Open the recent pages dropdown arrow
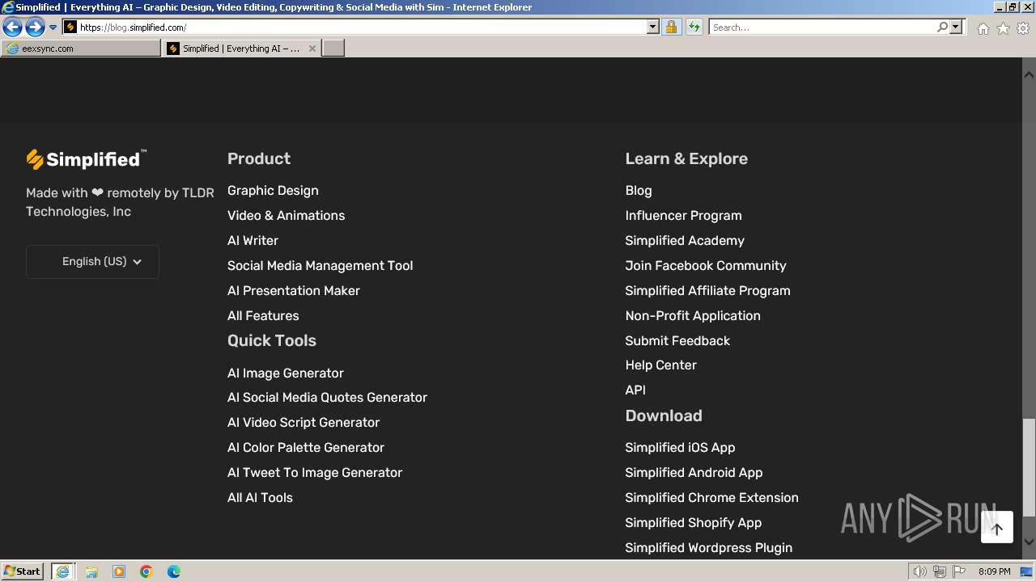The image size is (1036, 582). pyautogui.click(x=53, y=27)
